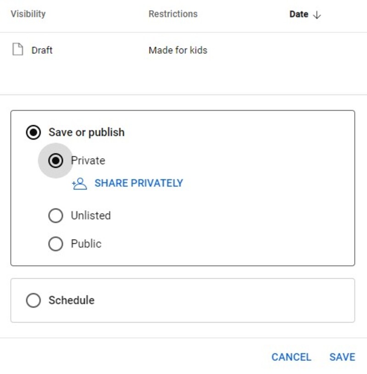Click the Made for kids restriction text
Screen dimensions: 367x374
point(178,50)
